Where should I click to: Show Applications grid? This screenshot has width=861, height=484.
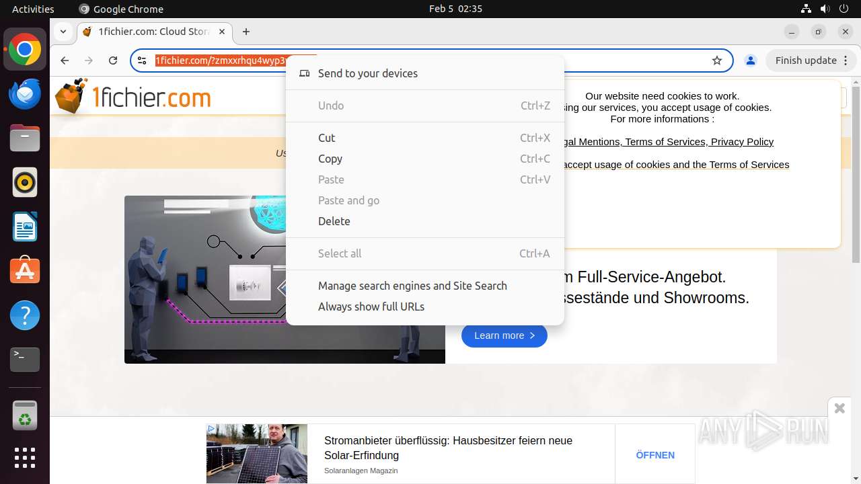click(25, 458)
